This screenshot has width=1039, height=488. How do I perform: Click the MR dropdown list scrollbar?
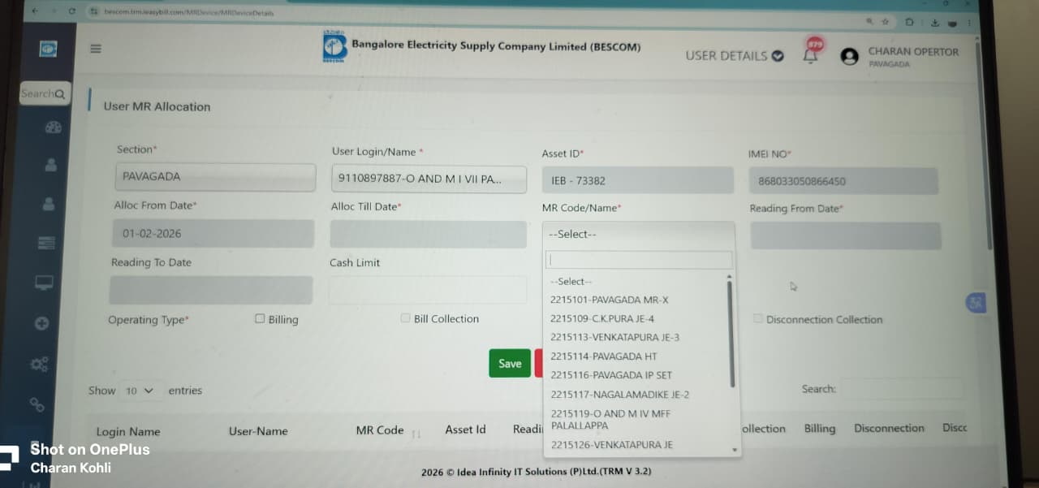(732, 334)
